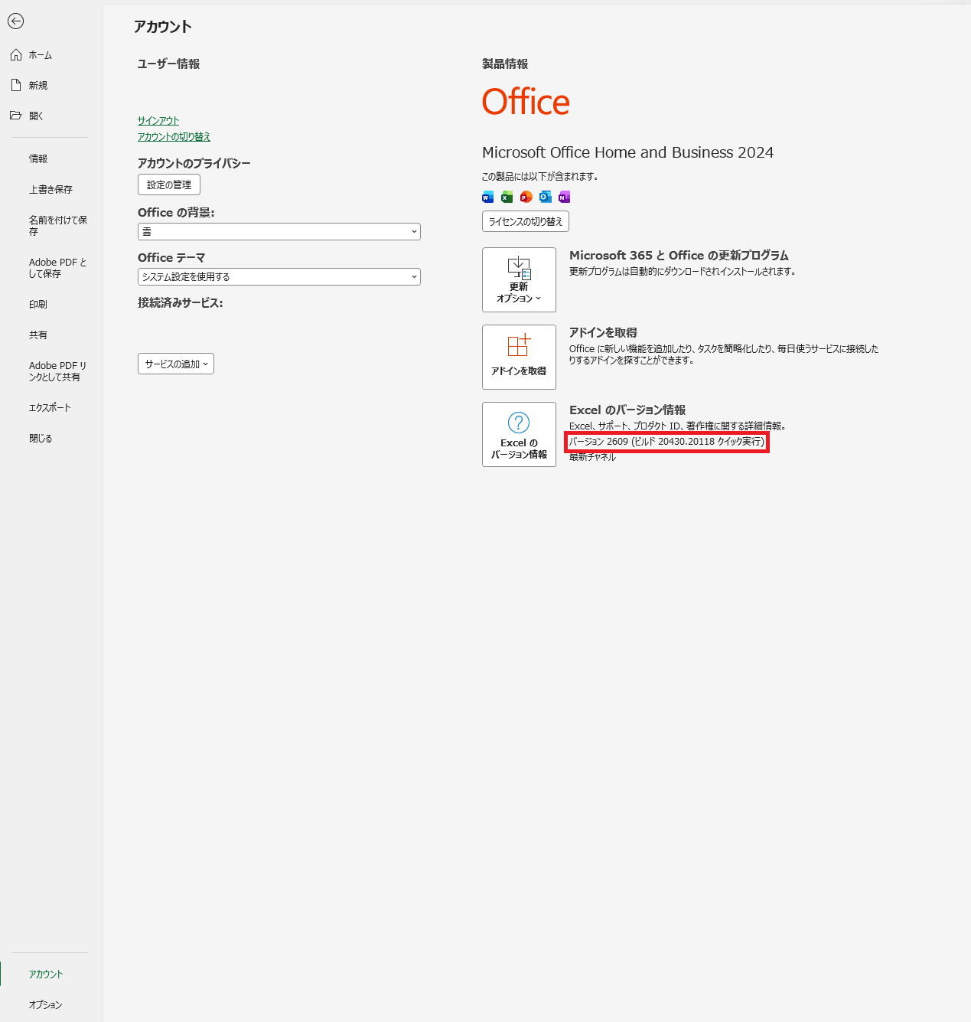
Task: Expand the サービスの追加 dropdown button
Action: tap(176, 364)
